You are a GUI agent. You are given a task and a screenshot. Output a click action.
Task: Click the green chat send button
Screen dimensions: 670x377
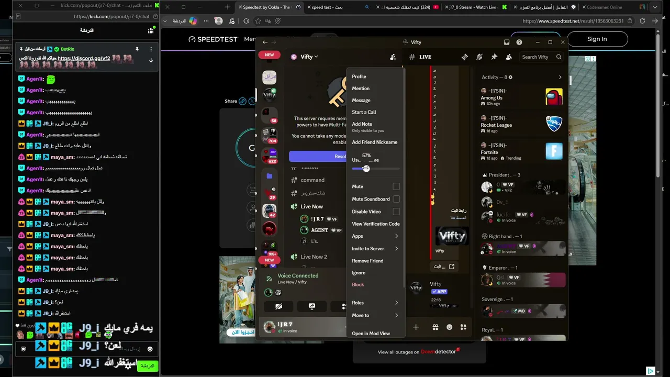pyautogui.click(x=148, y=366)
